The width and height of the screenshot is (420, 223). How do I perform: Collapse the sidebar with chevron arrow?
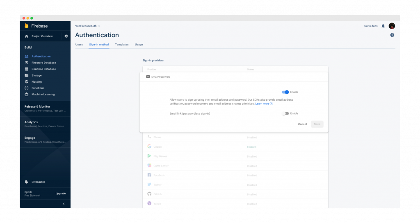point(64,204)
